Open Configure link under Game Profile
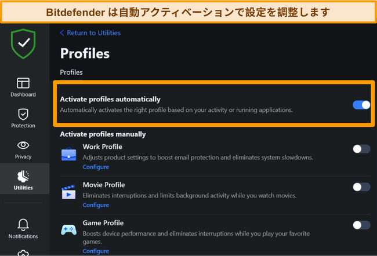Viewport: 377px width, 256px height. coord(96,251)
